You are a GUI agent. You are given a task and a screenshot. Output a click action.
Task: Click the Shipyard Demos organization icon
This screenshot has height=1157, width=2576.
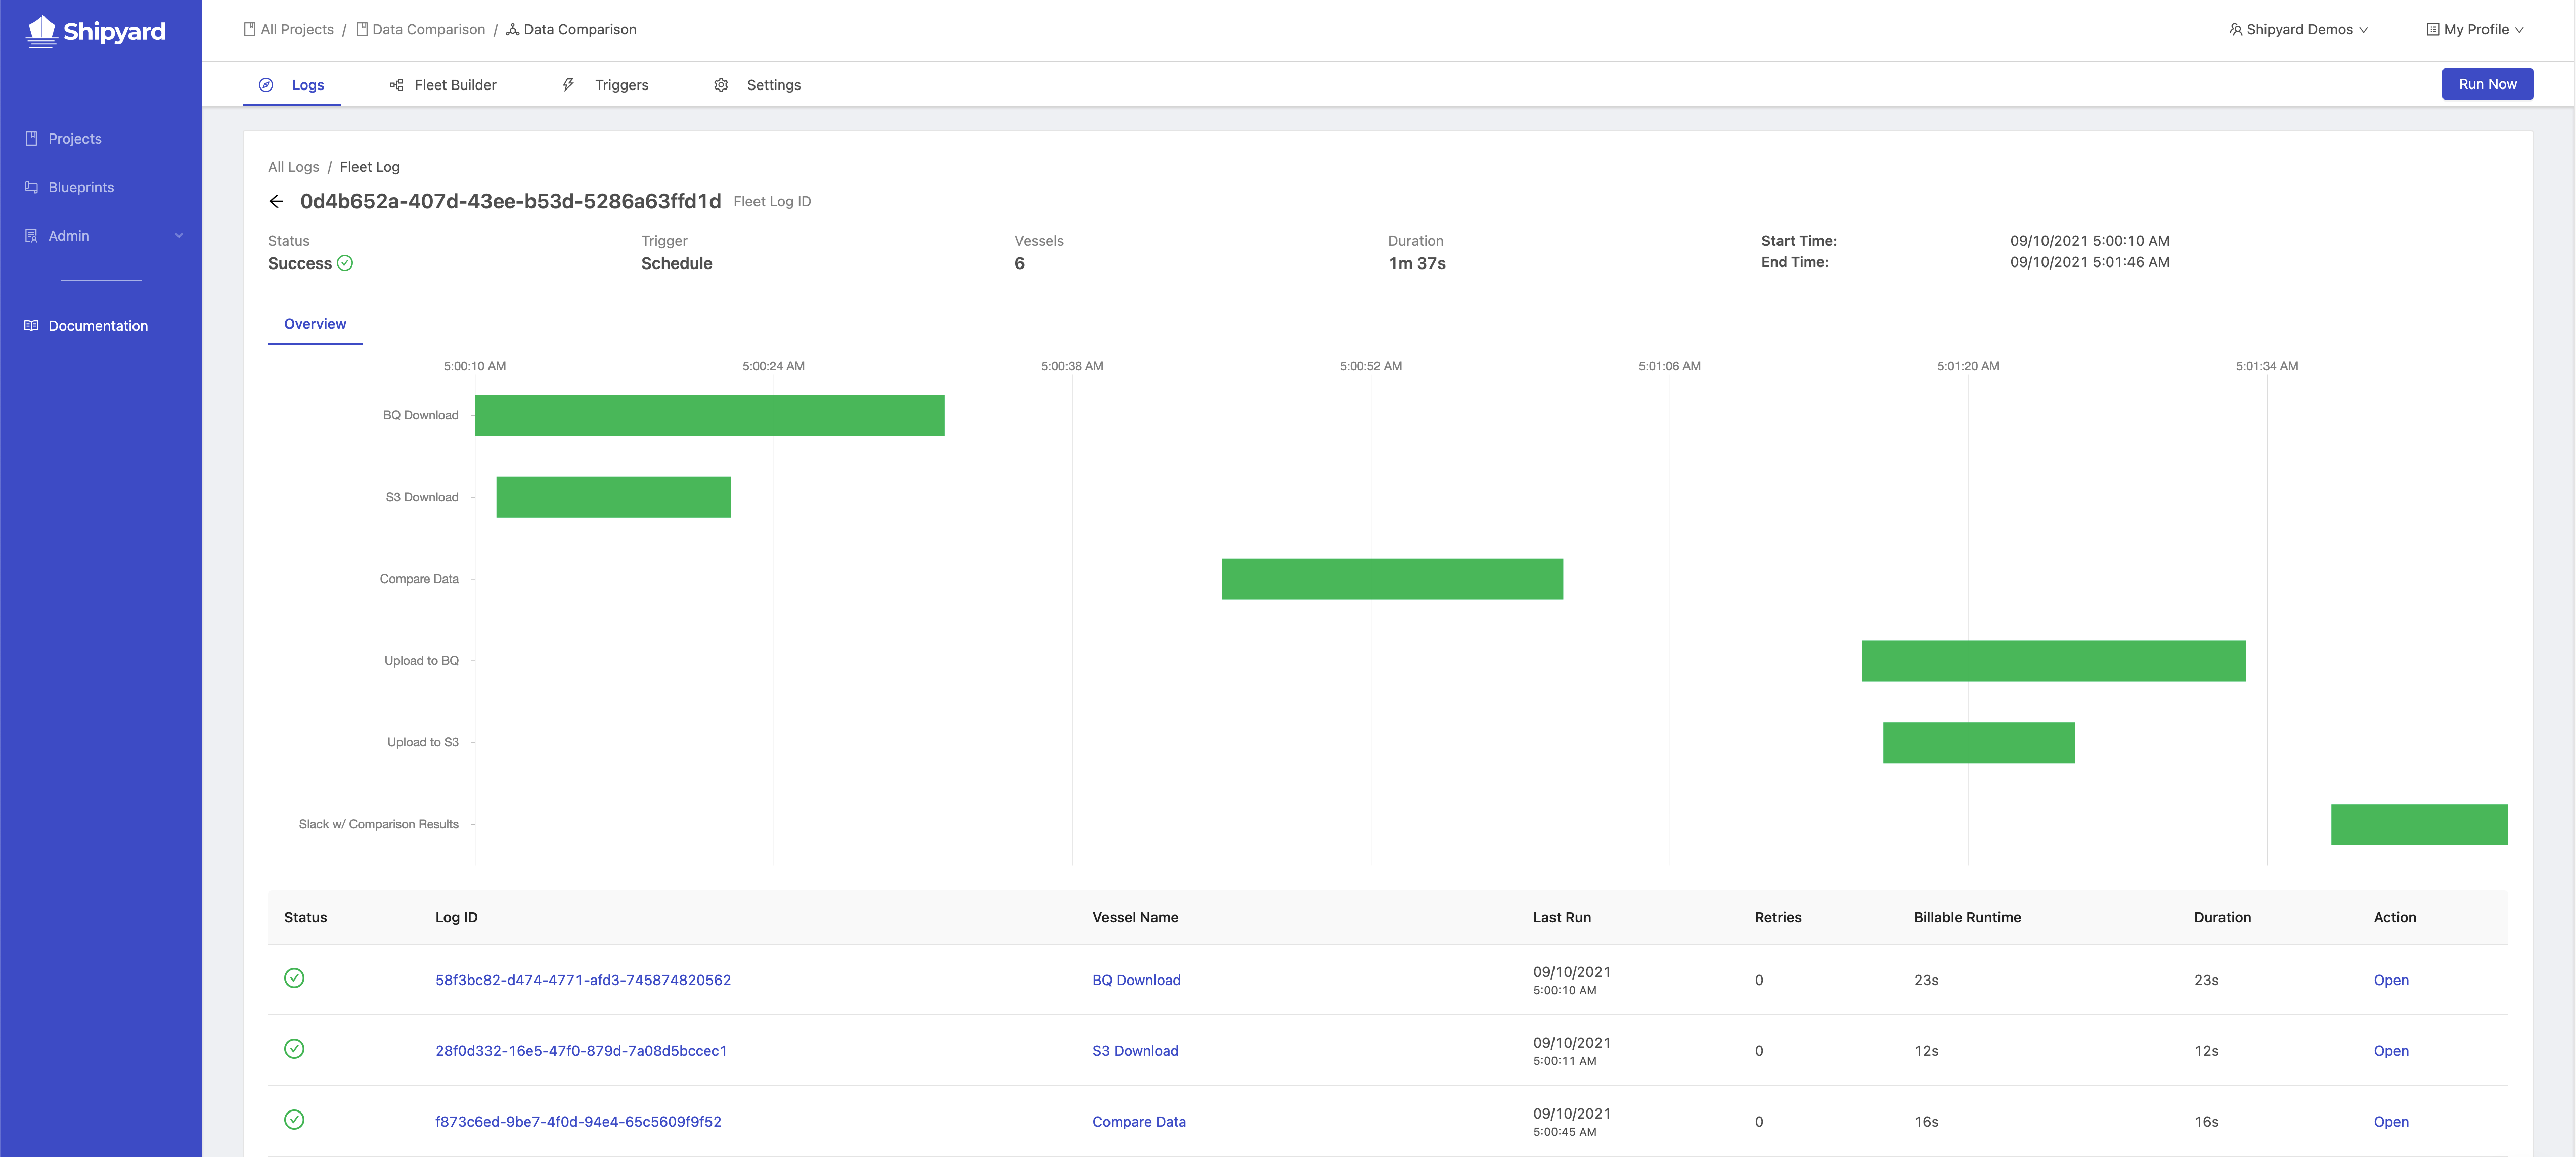click(2236, 29)
